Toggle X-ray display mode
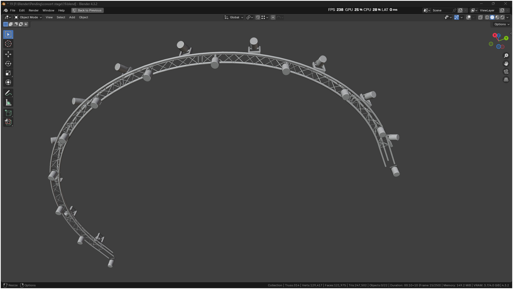 pos(481,17)
